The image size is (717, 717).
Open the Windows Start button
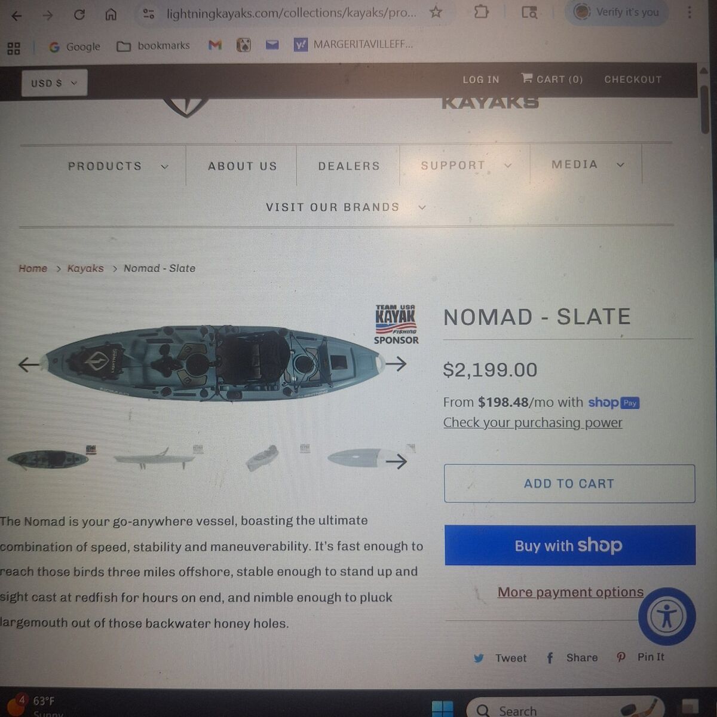coord(442,709)
